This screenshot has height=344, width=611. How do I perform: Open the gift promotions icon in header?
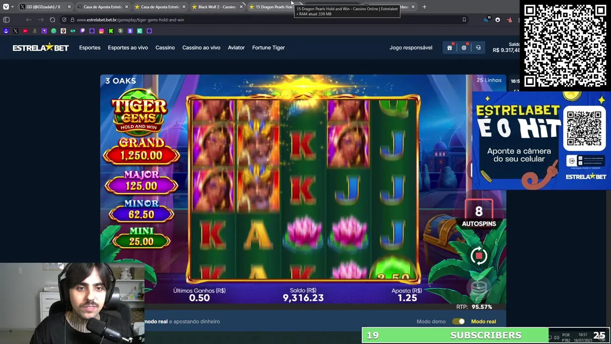[x=450, y=47]
